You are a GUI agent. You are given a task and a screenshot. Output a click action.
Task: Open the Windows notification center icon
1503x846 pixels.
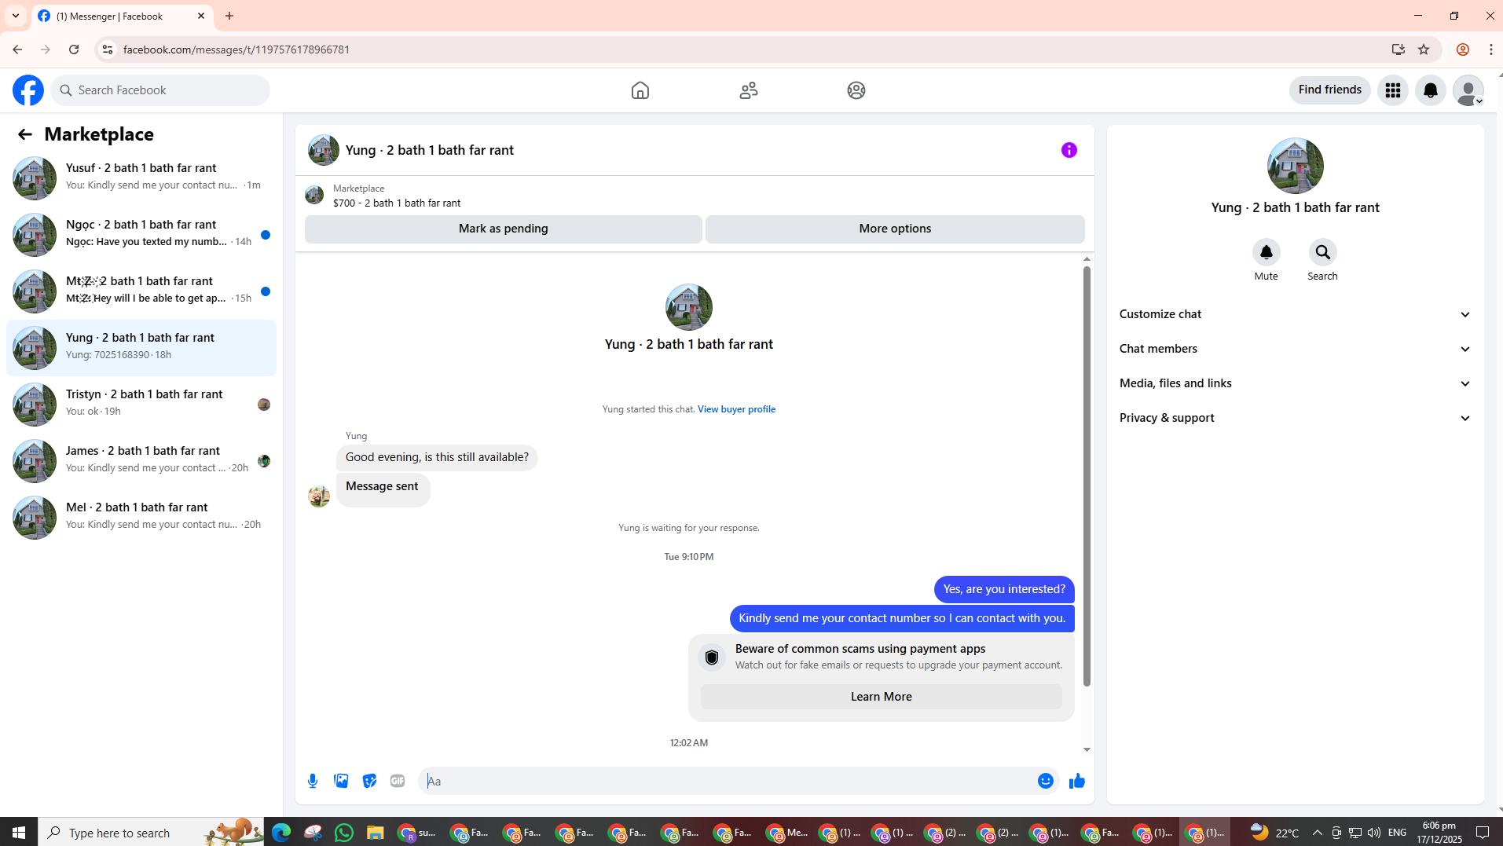[x=1483, y=833]
